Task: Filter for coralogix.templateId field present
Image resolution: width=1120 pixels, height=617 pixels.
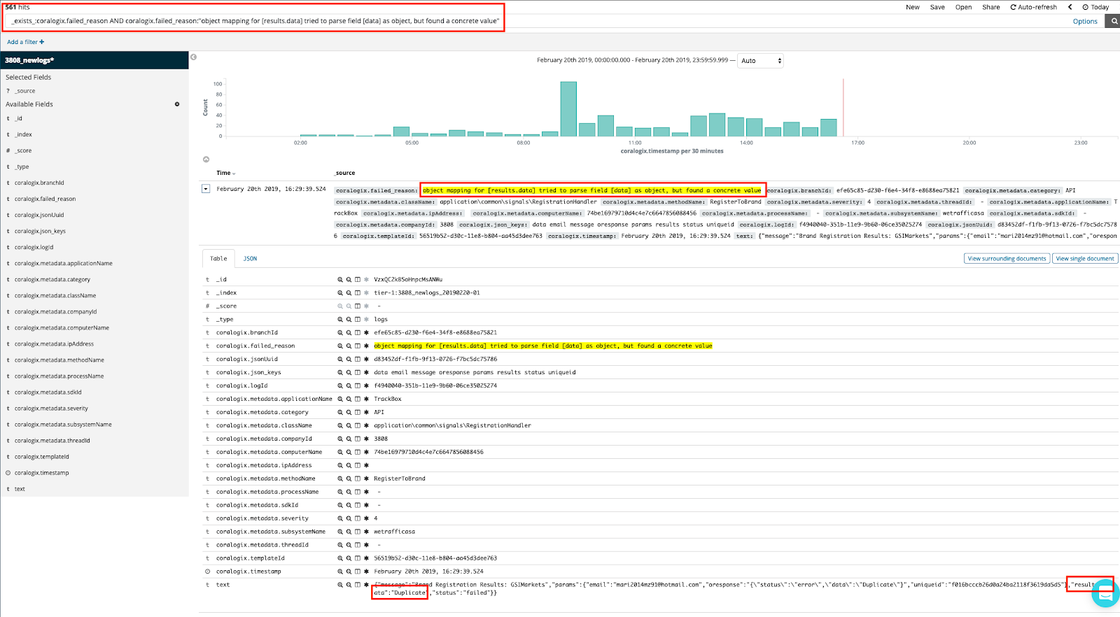Action: pos(365,559)
